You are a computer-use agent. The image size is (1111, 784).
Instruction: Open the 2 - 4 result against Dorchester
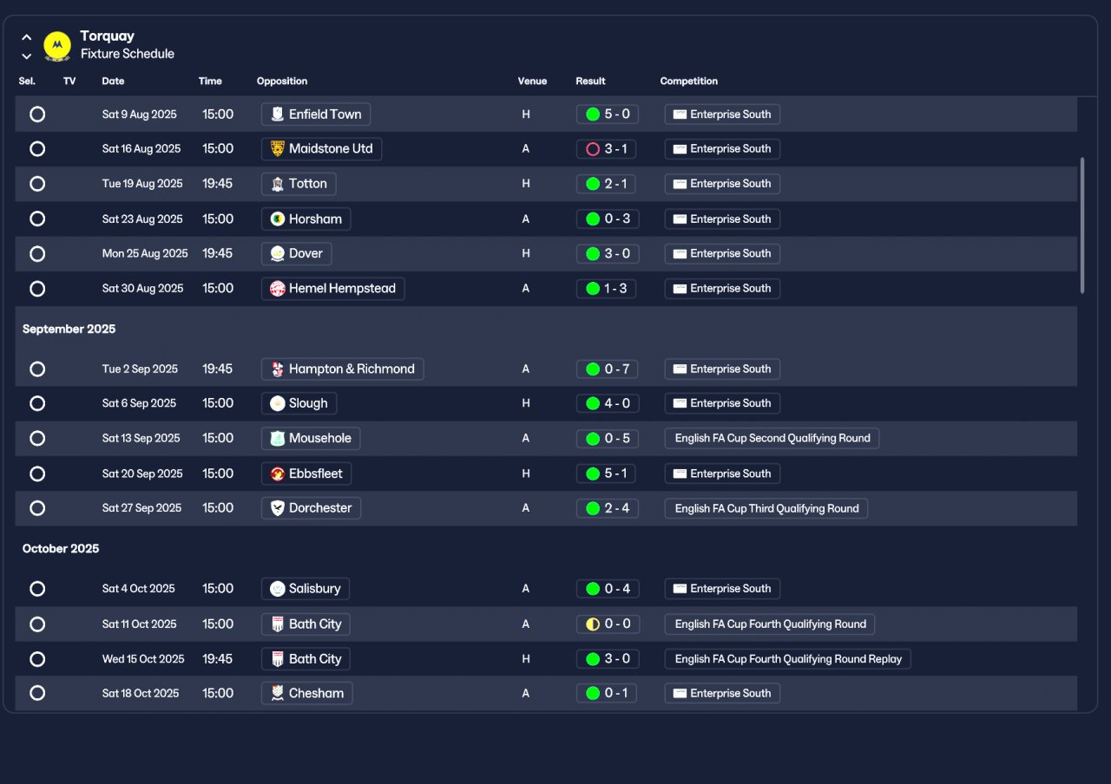pos(608,508)
